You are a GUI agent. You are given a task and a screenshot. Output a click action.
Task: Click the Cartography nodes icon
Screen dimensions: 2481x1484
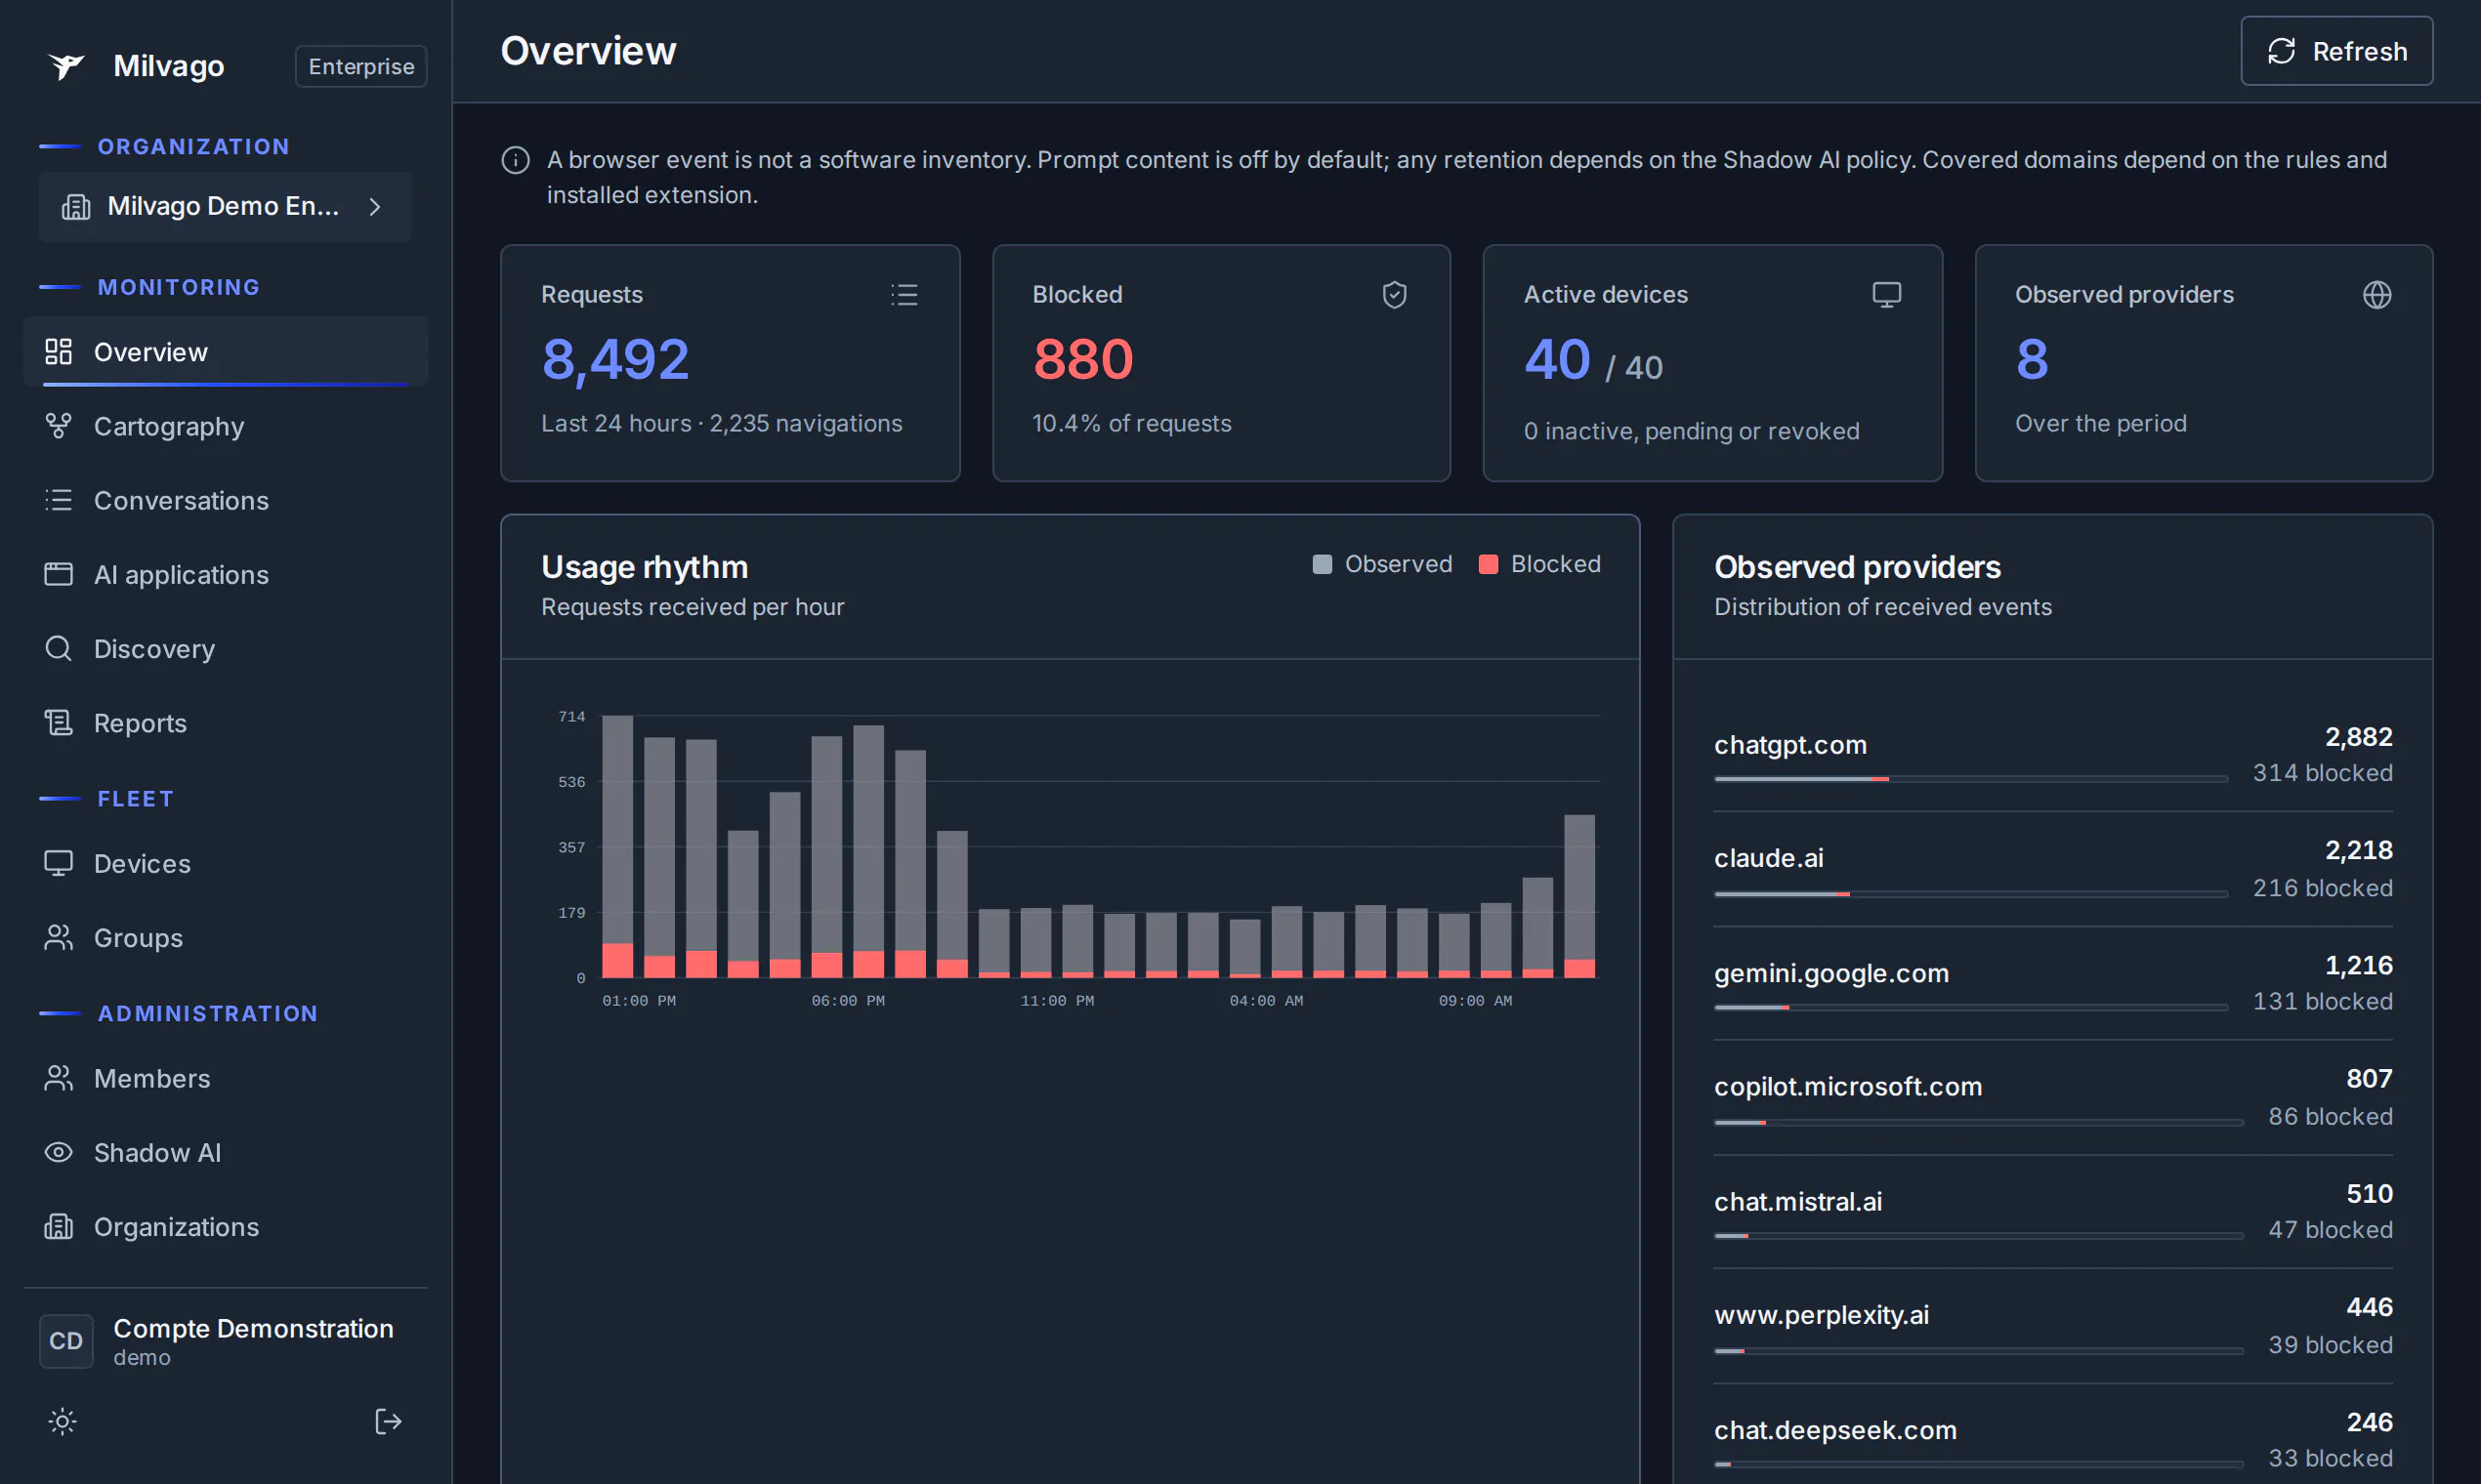point(58,426)
